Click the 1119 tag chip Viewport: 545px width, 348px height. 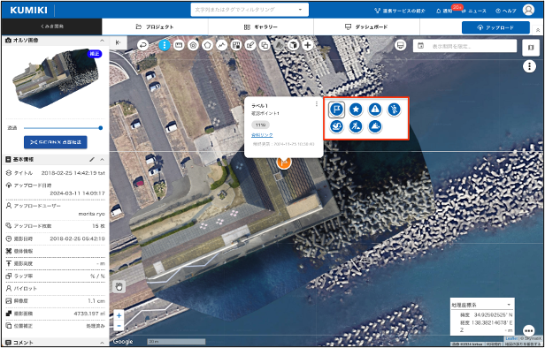click(260, 125)
